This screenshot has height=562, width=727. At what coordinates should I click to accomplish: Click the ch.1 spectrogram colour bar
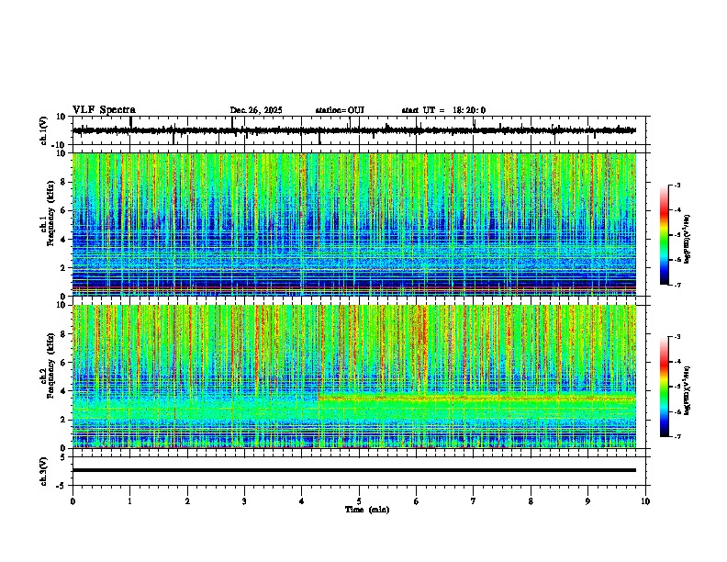(665, 235)
